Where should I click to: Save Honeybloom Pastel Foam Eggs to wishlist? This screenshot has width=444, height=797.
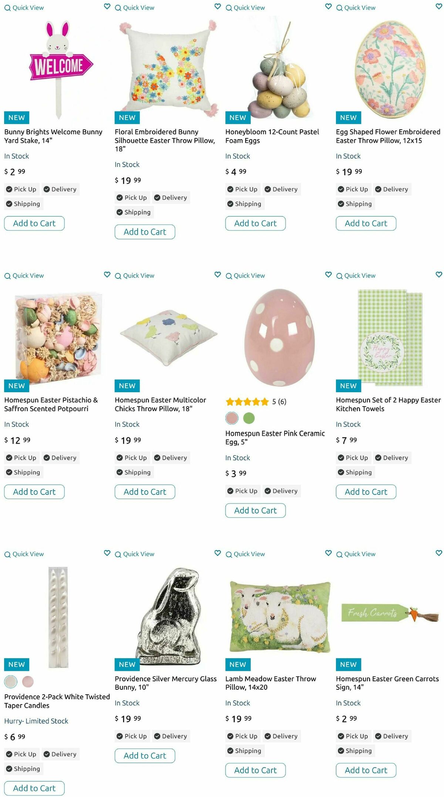coord(328,7)
